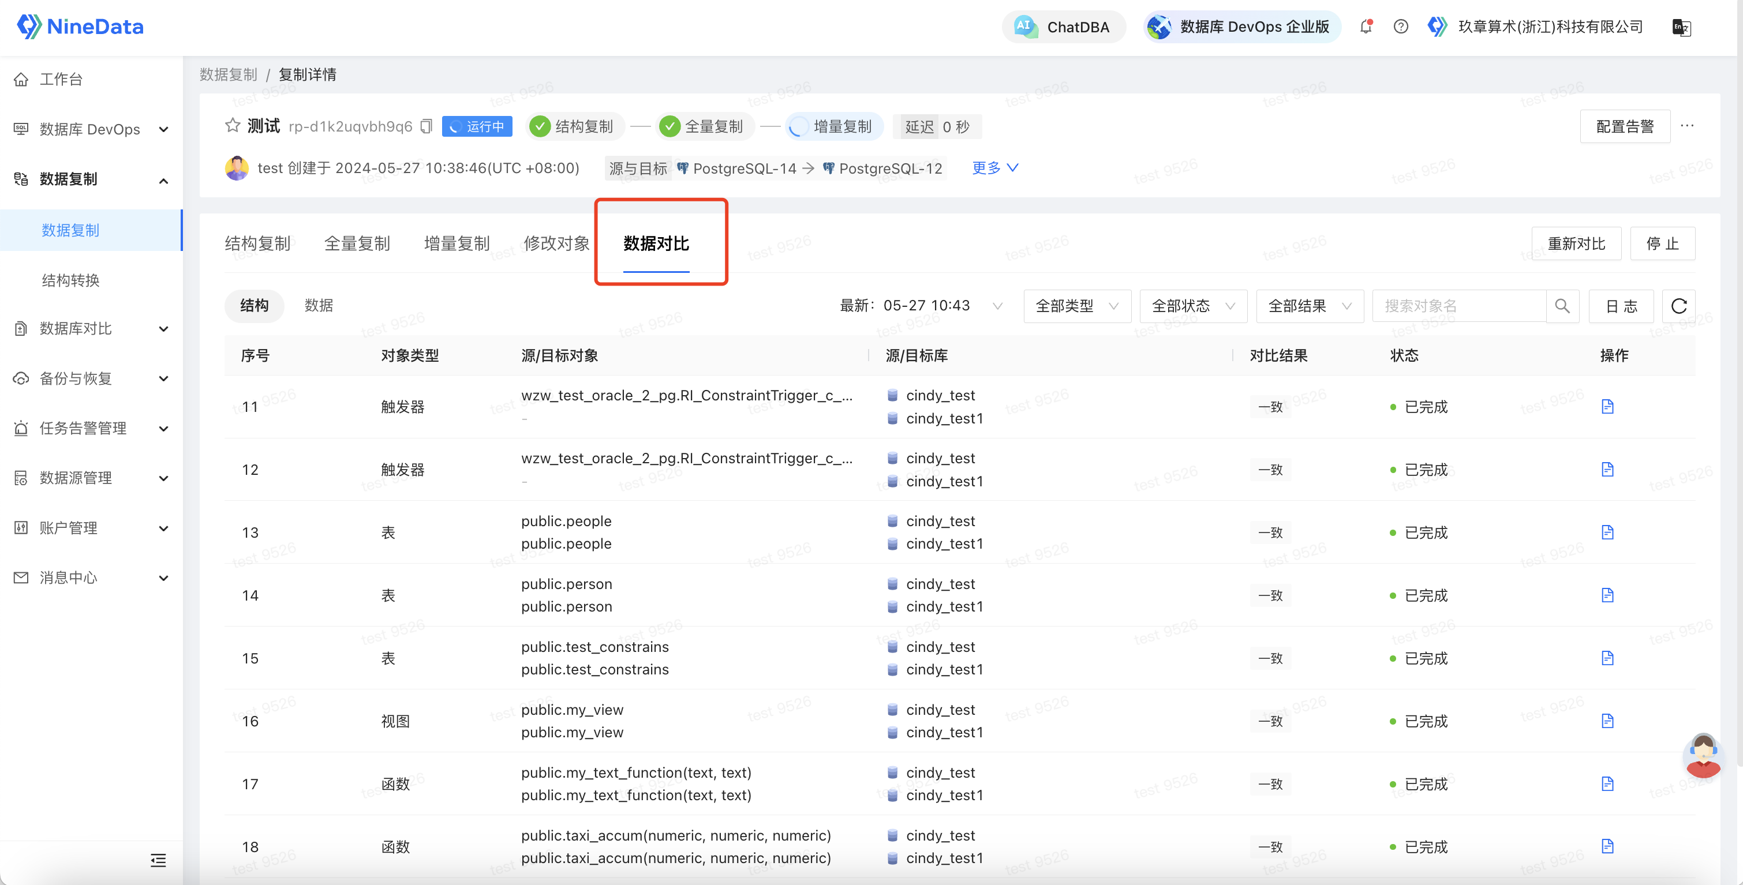Switch to 全量复制 tab
Image resolution: width=1743 pixels, height=885 pixels.
point(357,243)
